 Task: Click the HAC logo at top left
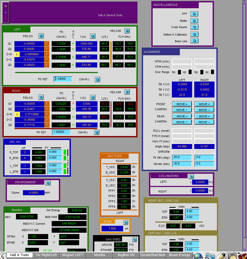click(x=6, y=12)
